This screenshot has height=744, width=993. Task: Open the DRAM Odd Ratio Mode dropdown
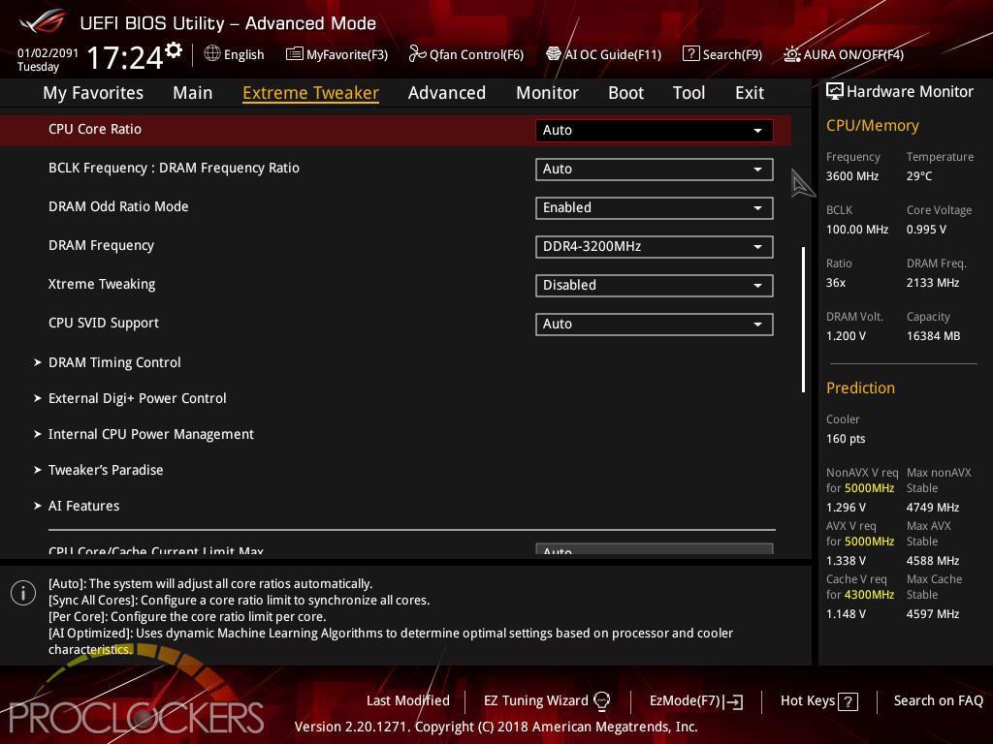655,207
